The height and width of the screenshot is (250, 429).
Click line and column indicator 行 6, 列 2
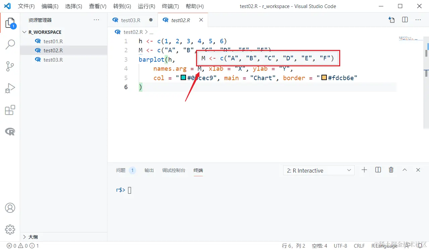[294, 246]
